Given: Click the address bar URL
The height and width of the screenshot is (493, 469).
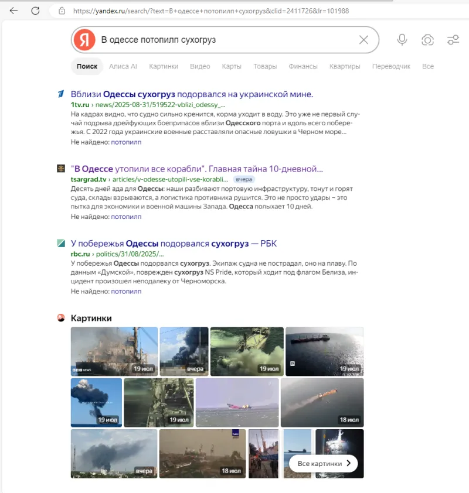Looking at the screenshot, I should click(x=211, y=11).
